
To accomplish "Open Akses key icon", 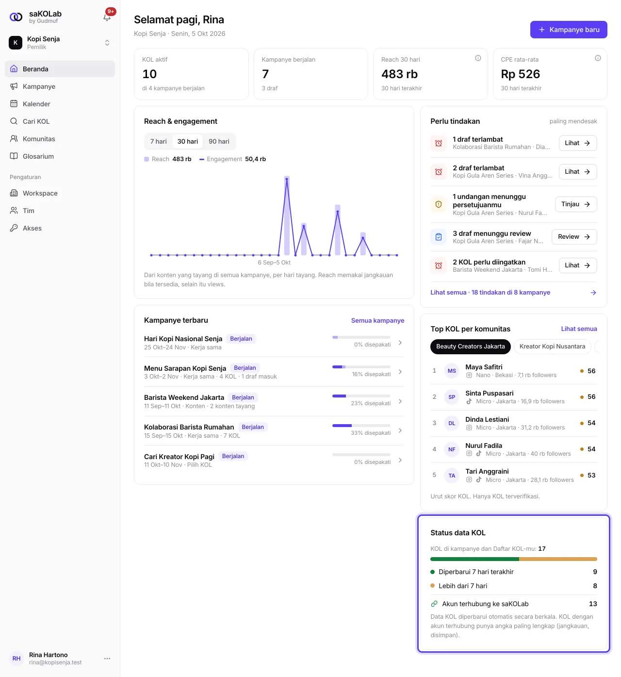I will 14,228.
